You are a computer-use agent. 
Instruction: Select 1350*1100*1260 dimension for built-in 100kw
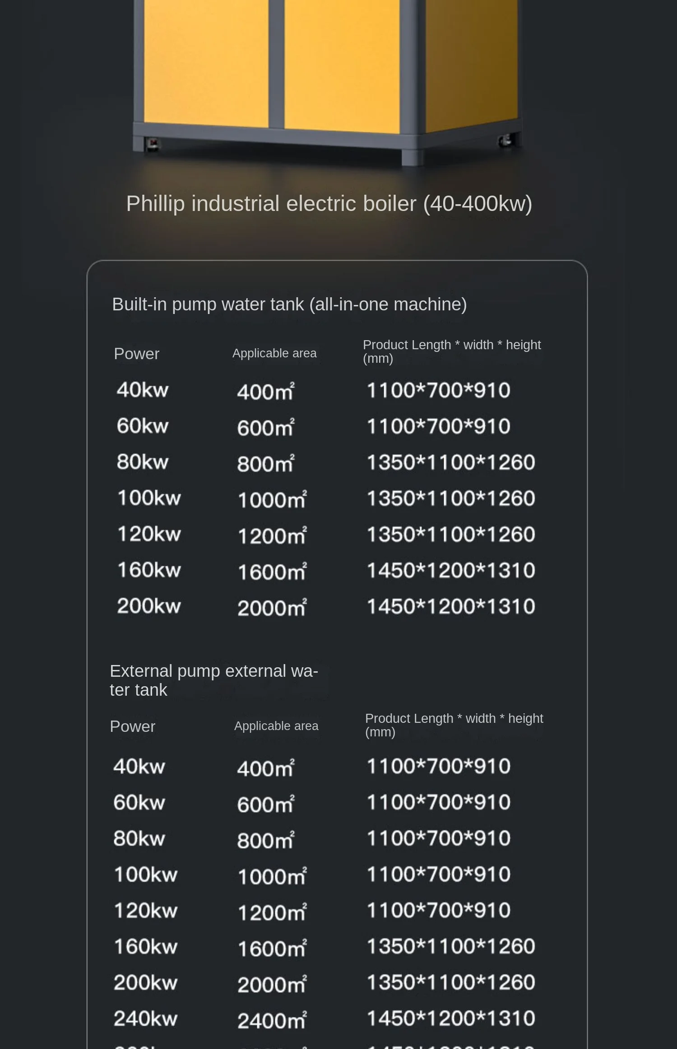tap(451, 498)
